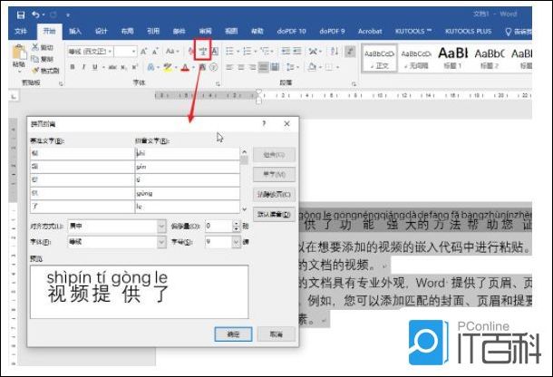Image resolution: width=553 pixels, height=377 pixels.
Task: Open the font name dropdown in the ribbon
Action: click(x=110, y=52)
